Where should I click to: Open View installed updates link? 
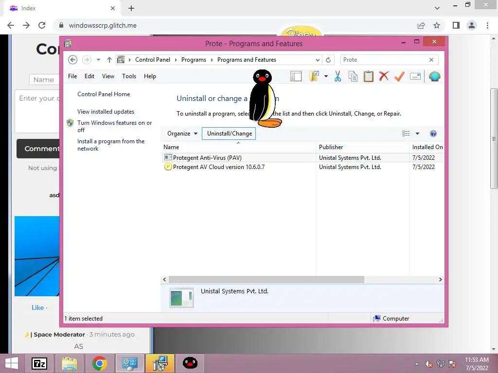tap(106, 112)
